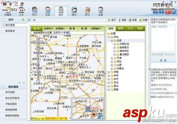The width and height of the screenshot is (178, 124).
Task: Open the 生活 category icon
Action: click(x=48, y=11)
